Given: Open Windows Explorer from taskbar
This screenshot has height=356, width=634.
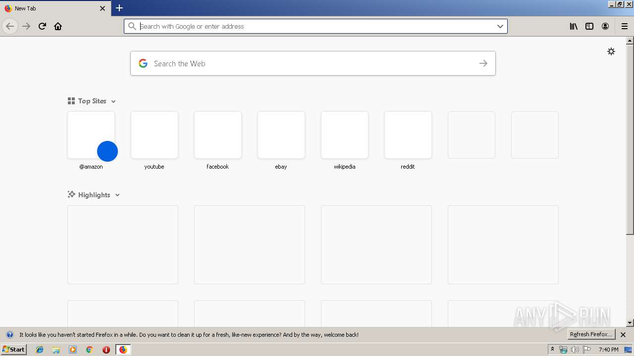Looking at the screenshot, I should click(56, 350).
